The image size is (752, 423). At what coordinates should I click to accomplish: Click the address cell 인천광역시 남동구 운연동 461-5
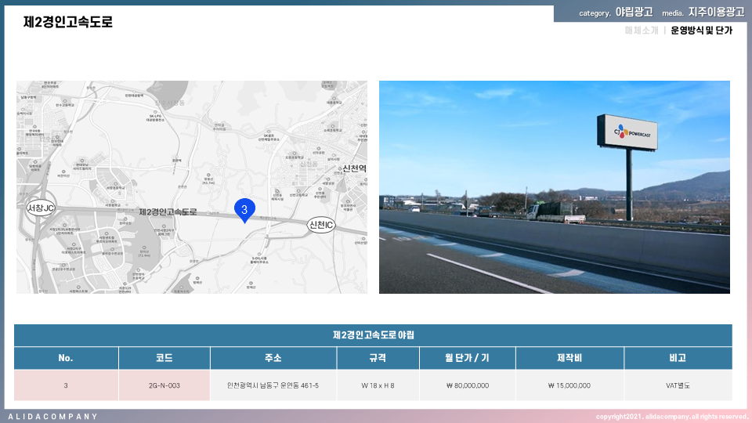coord(273,385)
